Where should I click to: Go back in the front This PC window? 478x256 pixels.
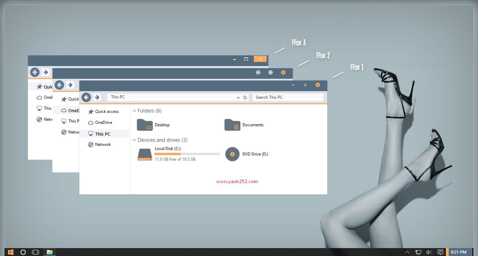click(86, 97)
